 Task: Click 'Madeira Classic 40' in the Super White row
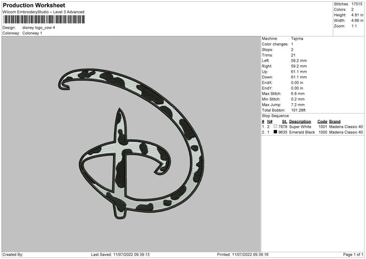pos(346,126)
